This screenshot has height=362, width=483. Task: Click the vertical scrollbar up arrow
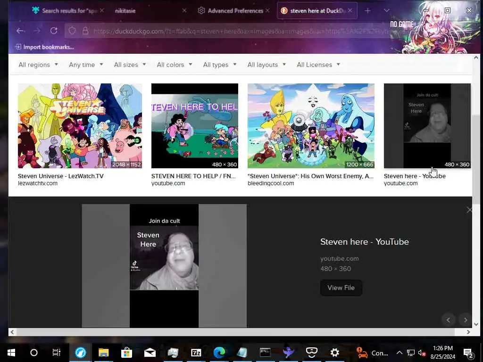tap(476, 58)
